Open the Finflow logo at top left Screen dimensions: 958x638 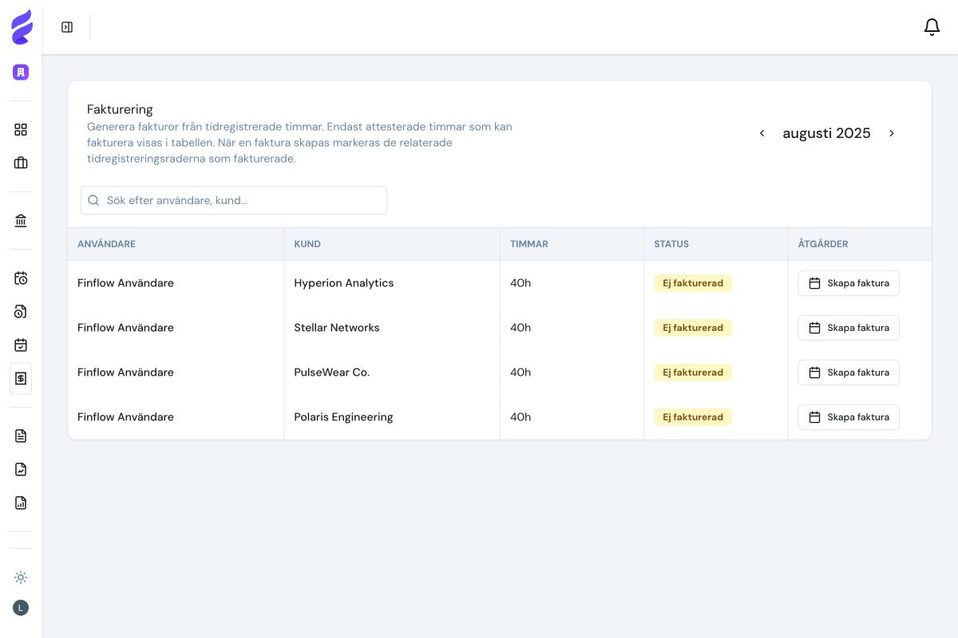22,26
